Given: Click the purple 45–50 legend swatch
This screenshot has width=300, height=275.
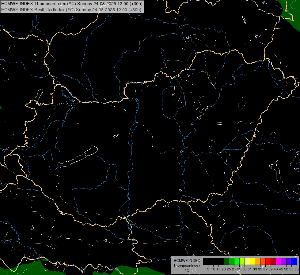Looking at the screenshot, I should pyautogui.click(x=284, y=261).
